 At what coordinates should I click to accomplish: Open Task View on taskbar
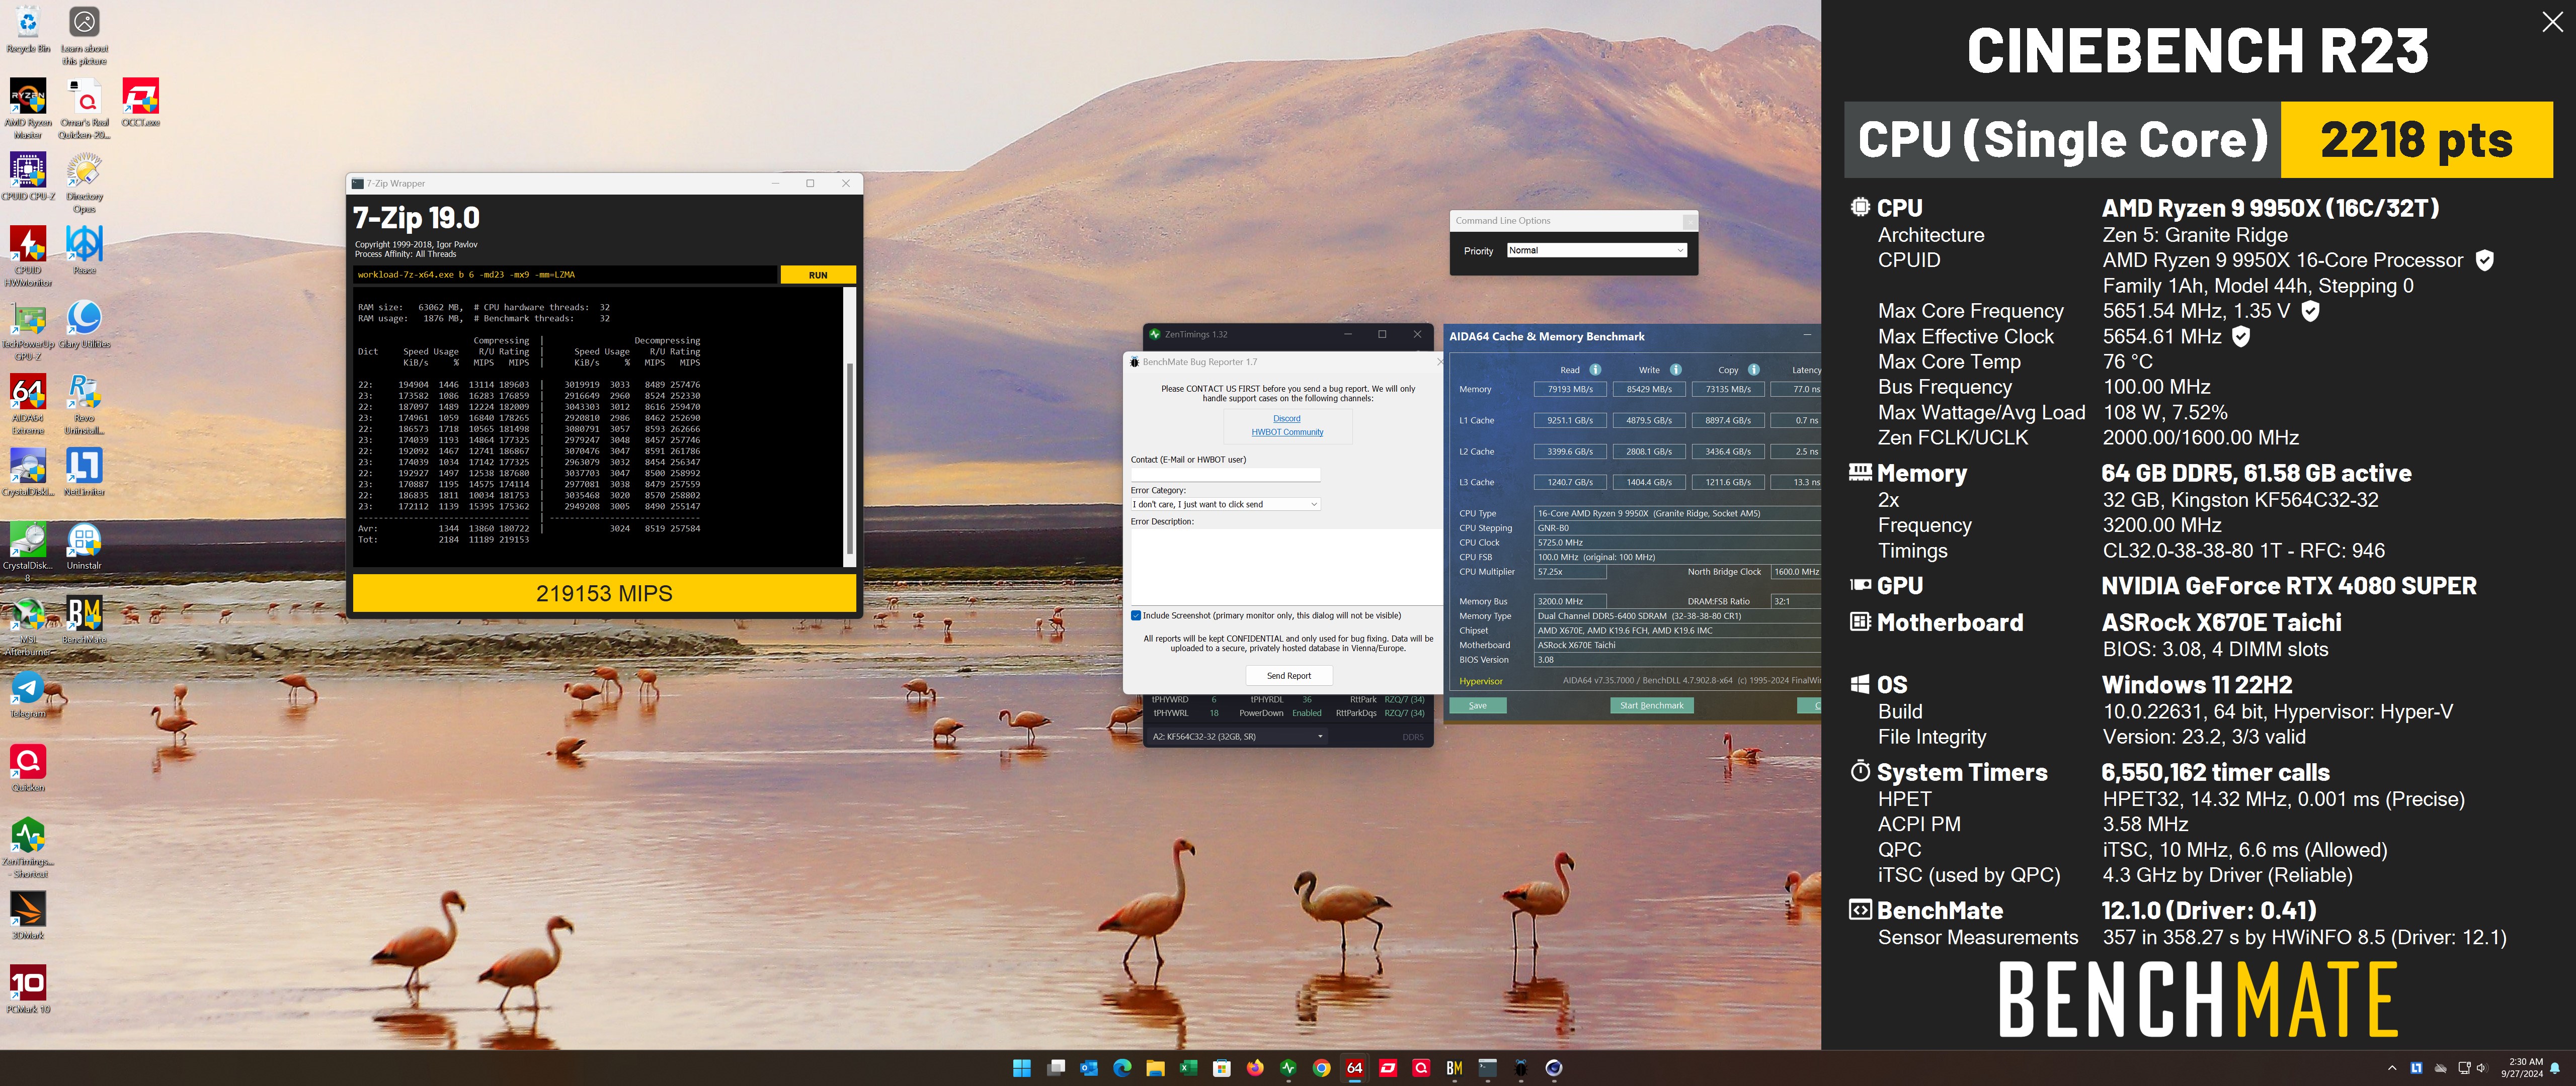click(x=1055, y=1068)
